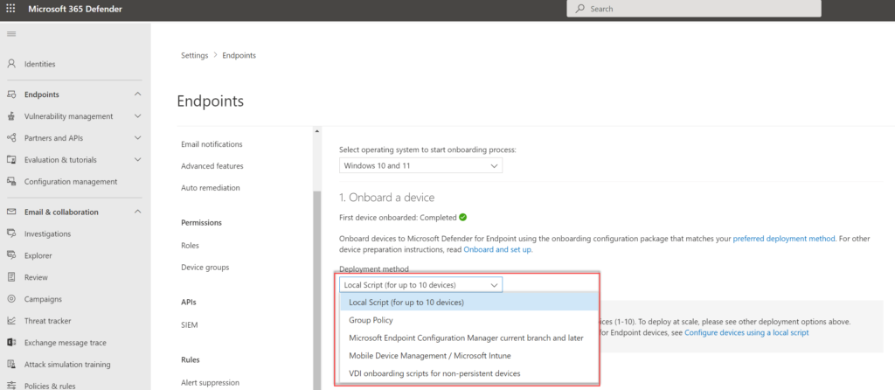Collapse navigation with the hamburger icon
This screenshot has height=390, width=895.
tap(10, 34)
